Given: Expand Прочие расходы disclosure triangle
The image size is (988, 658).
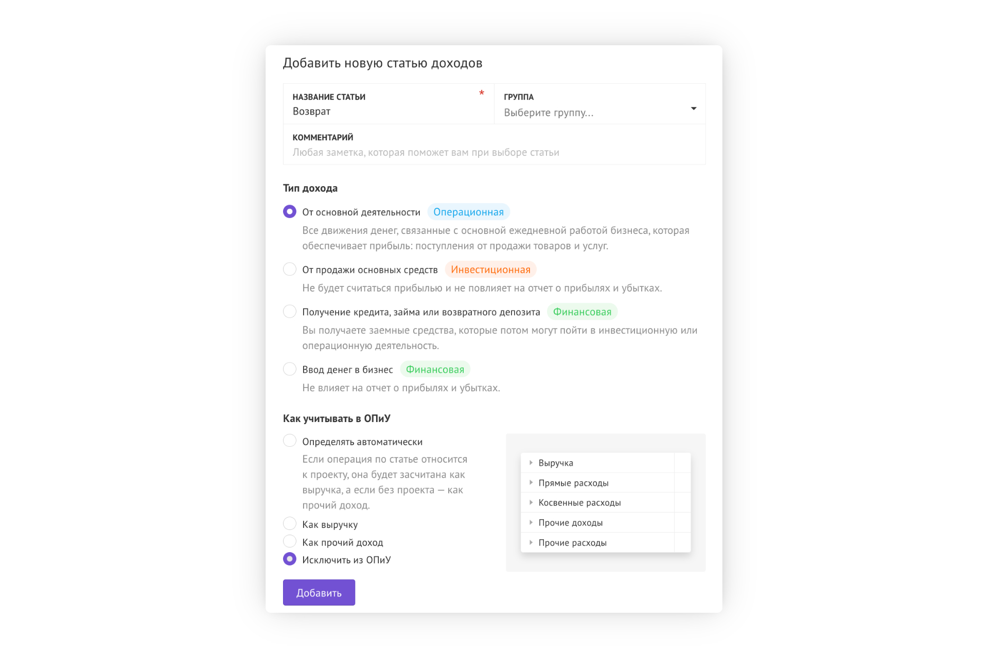Looking at the screenshot, I should click(x=531, y=542).
